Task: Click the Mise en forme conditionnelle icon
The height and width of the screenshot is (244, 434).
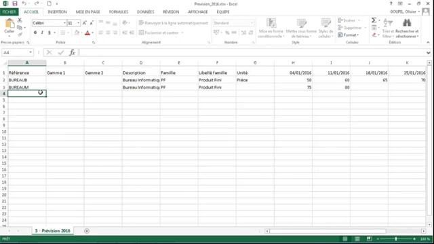Action: click(x=271, y=23)
